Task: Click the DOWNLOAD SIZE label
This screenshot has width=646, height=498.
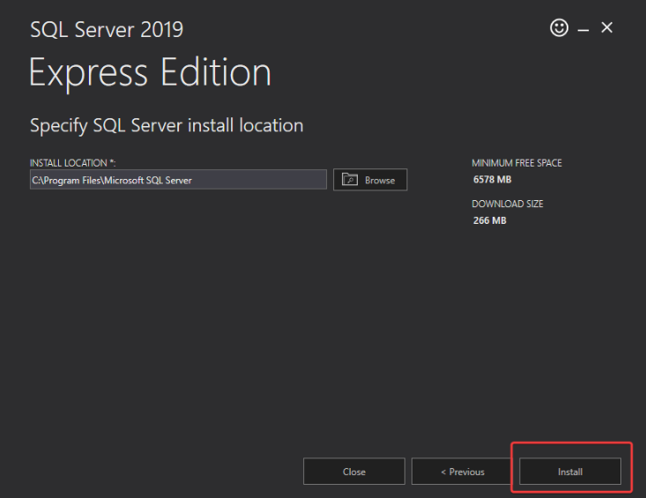Action: [x=508, y=204]
